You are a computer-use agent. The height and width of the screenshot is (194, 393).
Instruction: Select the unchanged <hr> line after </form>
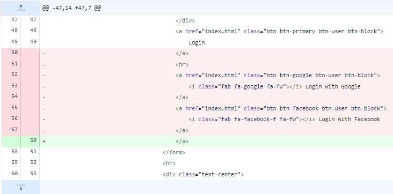click(169, 163)
